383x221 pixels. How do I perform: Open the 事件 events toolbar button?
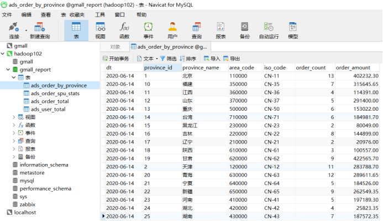tap(148, 30)
